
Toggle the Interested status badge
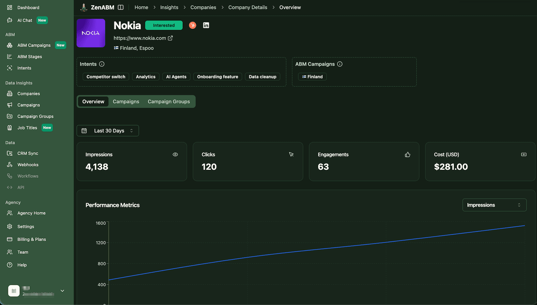[x=164, y=25]
